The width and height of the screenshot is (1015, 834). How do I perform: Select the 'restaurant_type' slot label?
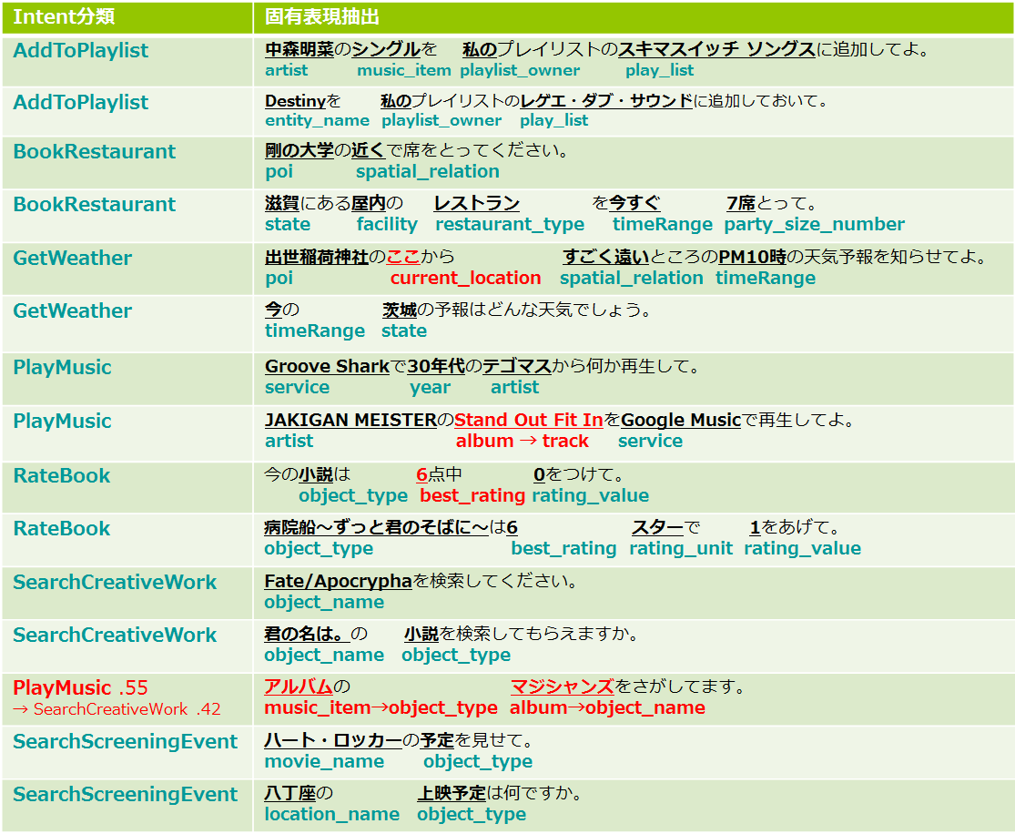point(510,225)
